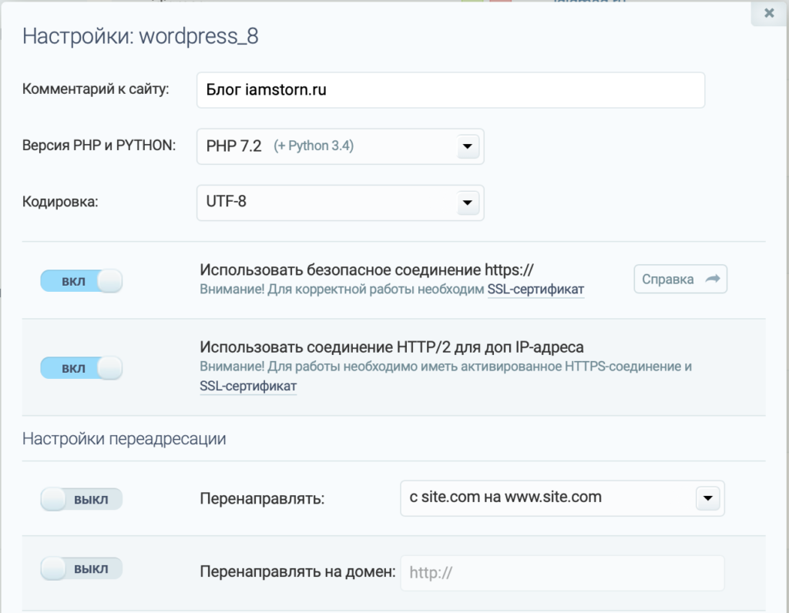Click the 'Версия PHP и PYTHON:' label
This screenshot has width=789, height=613.
coord(99,146)
